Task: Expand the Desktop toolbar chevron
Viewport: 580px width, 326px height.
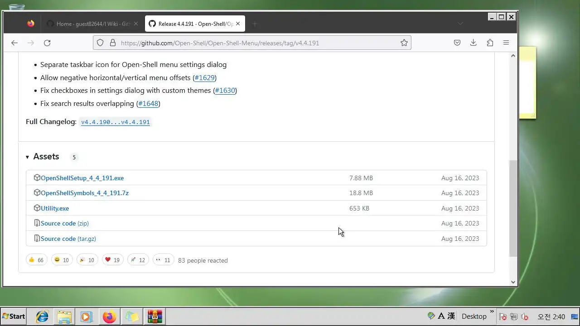Action: [x=492, y=312]
